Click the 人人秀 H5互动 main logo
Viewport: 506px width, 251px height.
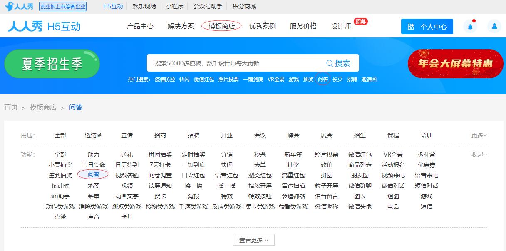[x=44, y=26]
